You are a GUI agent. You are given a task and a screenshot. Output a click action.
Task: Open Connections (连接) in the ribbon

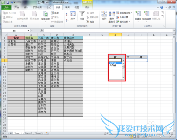click(x=55, y=13)
